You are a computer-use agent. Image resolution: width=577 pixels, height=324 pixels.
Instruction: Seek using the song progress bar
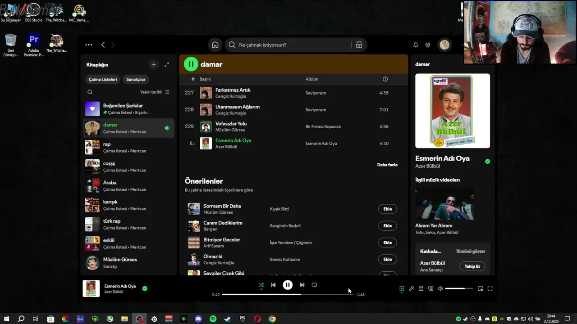point(288,294)
